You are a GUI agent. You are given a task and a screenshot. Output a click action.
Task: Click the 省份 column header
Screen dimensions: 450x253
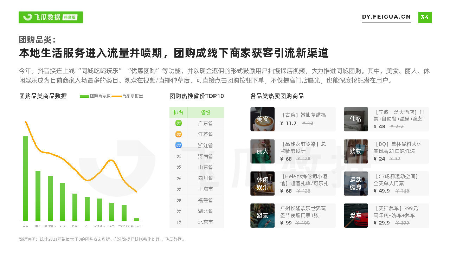(x=206, y=112)
